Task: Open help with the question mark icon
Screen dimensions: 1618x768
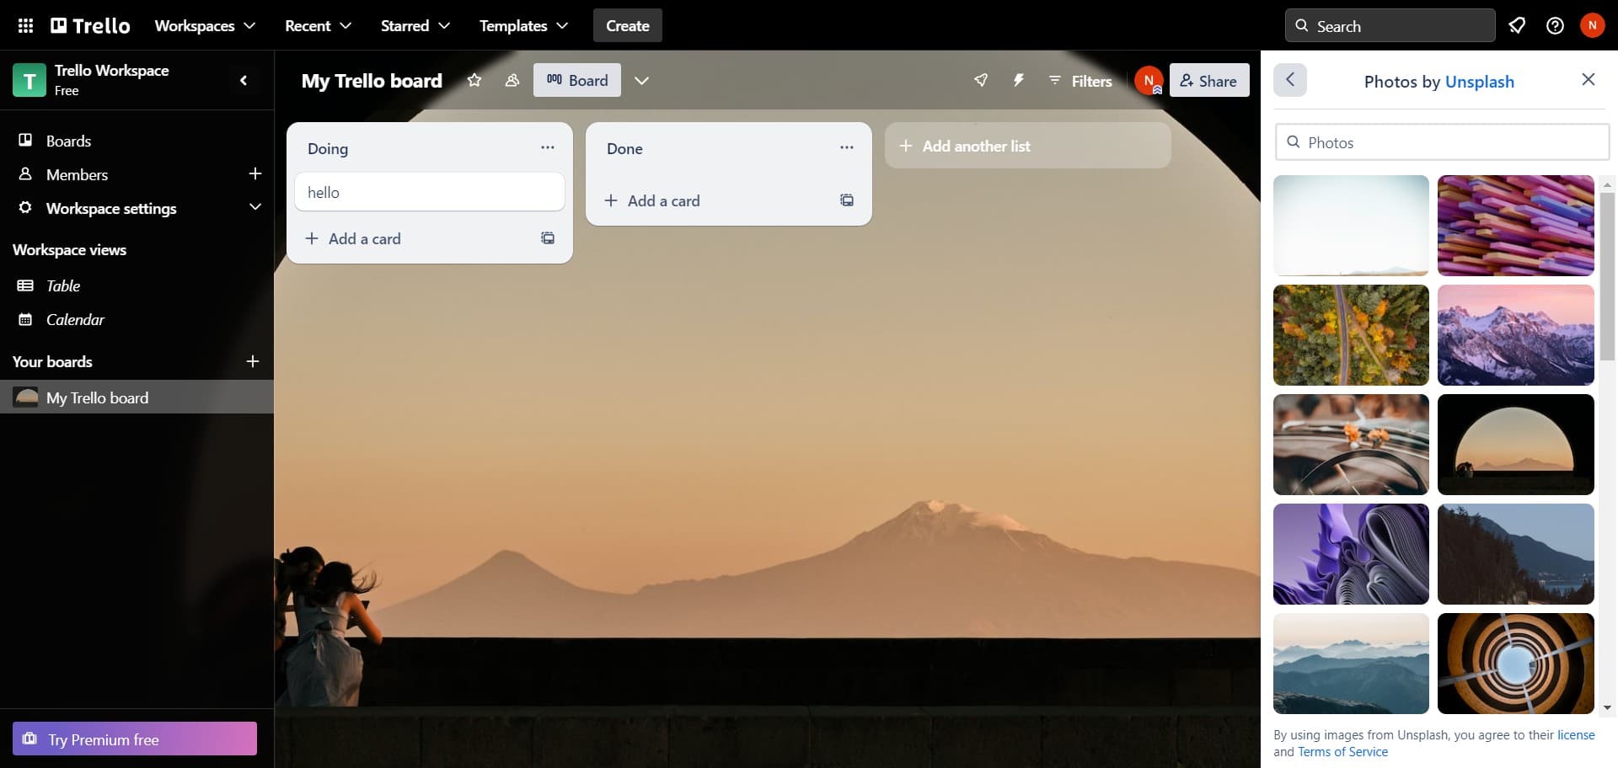Action: 1555,25
